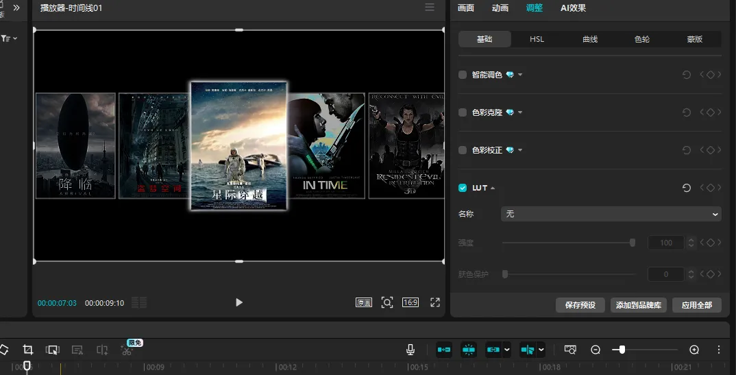This screenshot has height=375, width=736.
Task: Reset the 色彩克隆 settings
Action: [x=686, y=112]
